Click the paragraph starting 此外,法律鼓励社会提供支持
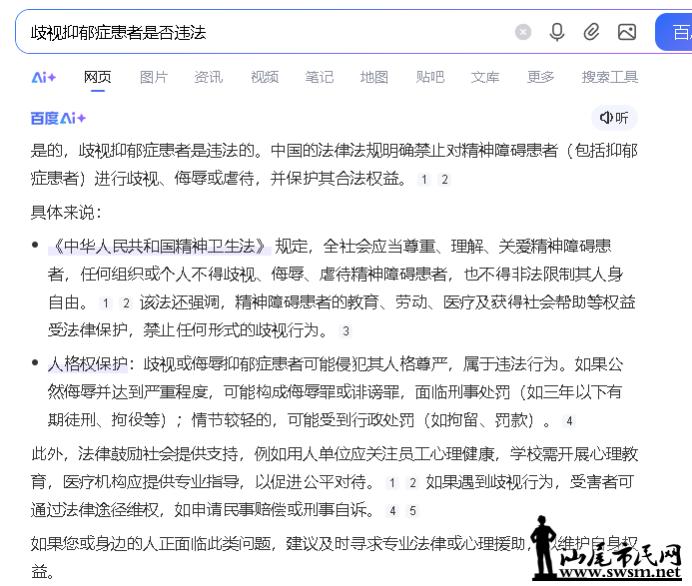692x586 pixels. (x=335, y=482)
